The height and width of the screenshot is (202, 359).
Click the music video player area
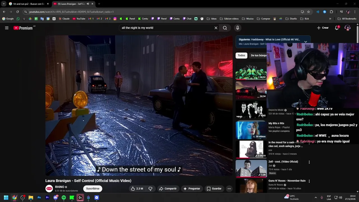pos(139,105)
